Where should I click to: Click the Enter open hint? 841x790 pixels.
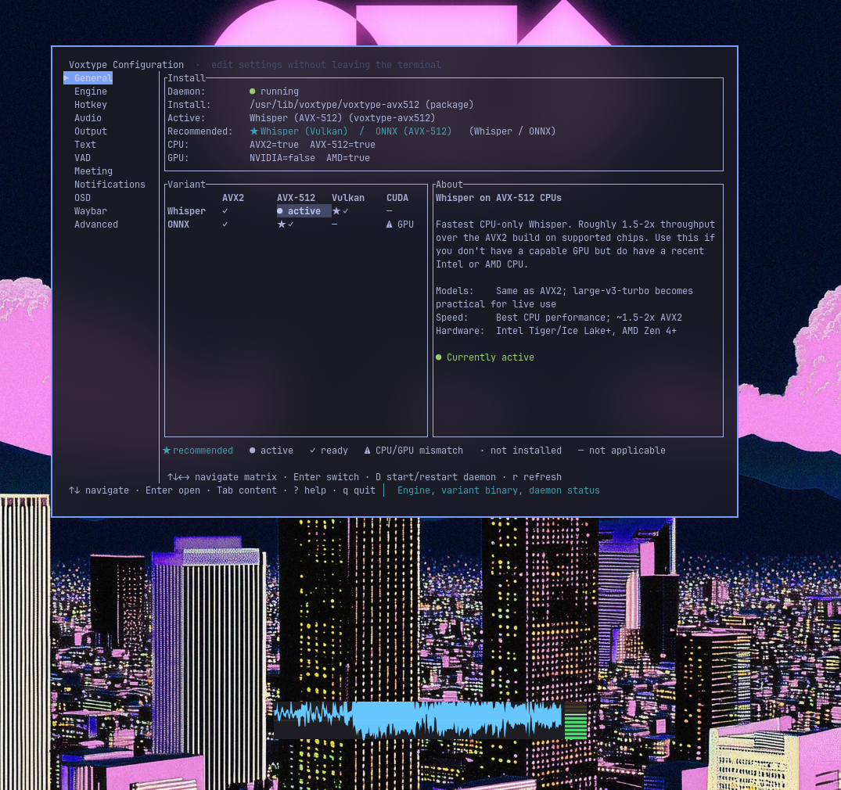tap(173, 490)
